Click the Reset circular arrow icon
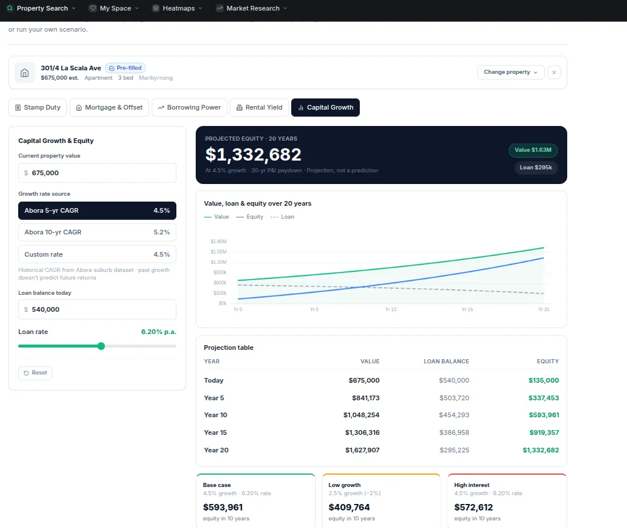This screenshot has height=528, width=627. click(x=26, y=373)
